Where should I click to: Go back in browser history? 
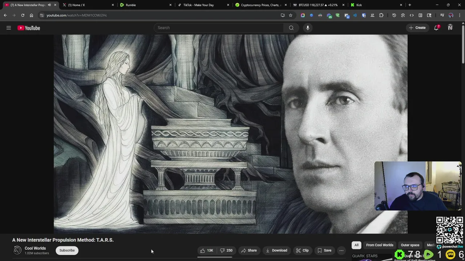5,15
